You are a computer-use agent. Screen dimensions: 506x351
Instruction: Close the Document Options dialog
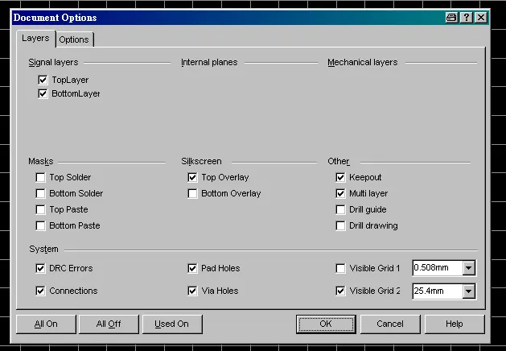pyautogui.click(x=481, y=18)
